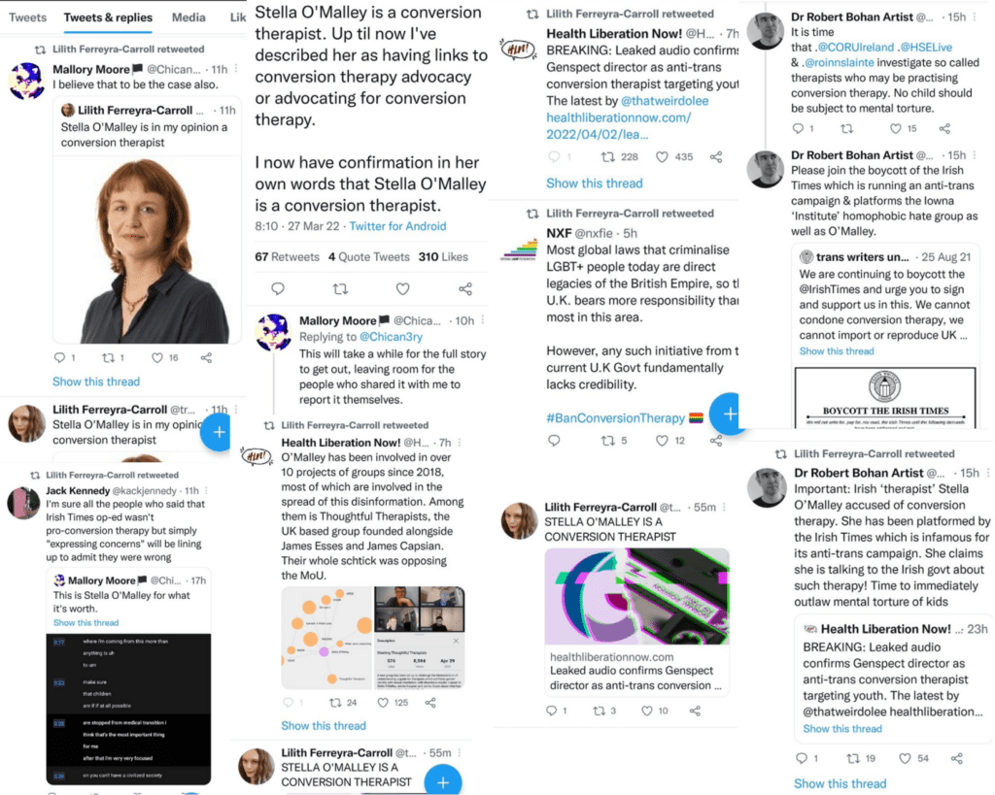Open more options on Dr Robert Bohan's top tweet
995x795 pixels.
[975, 17]
